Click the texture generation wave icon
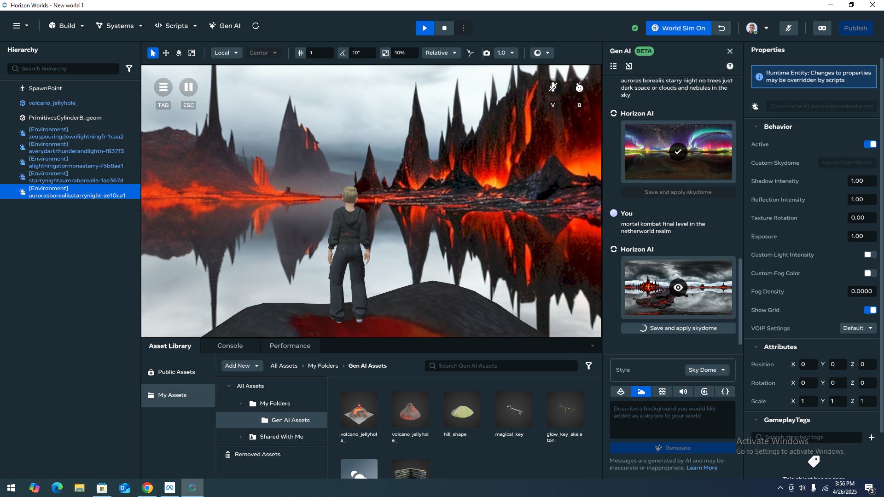The height and width of the screenshot is (497, 884). click(x=662, y=392)
